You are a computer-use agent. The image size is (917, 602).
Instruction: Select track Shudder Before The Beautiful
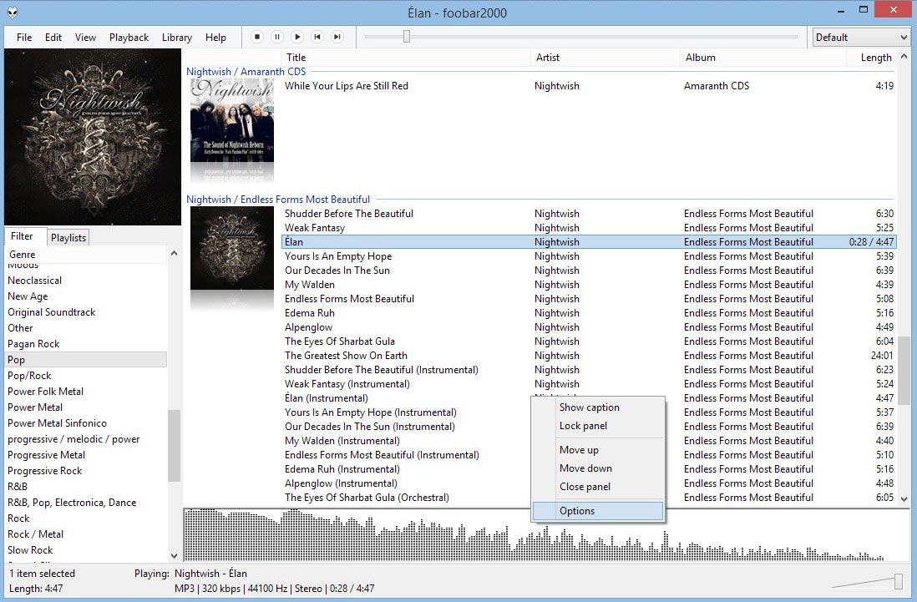589,214
